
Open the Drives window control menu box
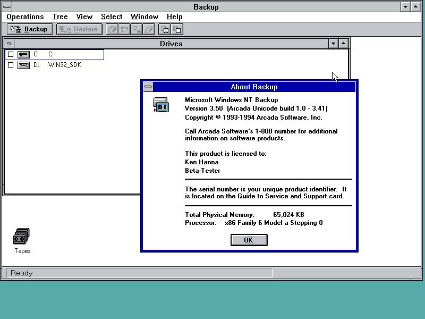coord(9,44)
